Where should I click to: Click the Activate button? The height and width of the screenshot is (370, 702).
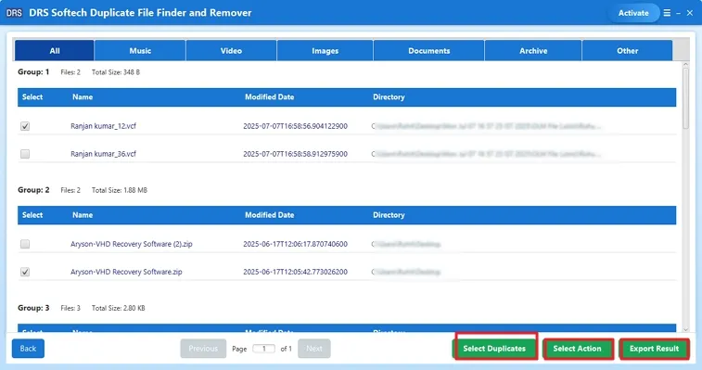click(633, 13)
